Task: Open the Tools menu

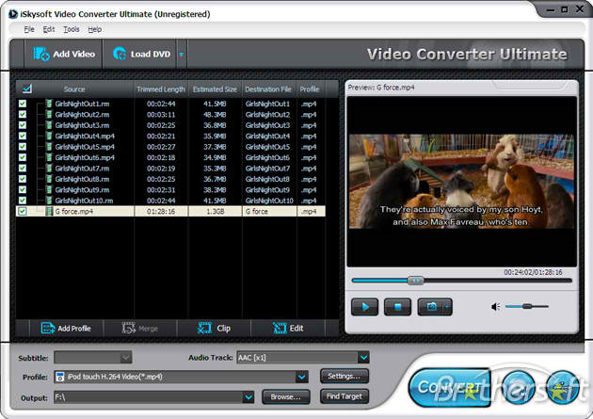Action: pyautogui.click(x=72, y=29)
